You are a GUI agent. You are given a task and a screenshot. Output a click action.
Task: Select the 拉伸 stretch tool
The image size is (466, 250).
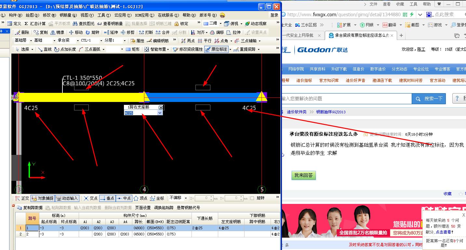point(234,32)
